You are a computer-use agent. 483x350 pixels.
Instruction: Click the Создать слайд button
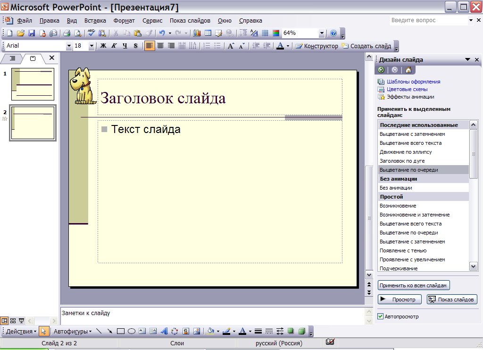point(366,46)
